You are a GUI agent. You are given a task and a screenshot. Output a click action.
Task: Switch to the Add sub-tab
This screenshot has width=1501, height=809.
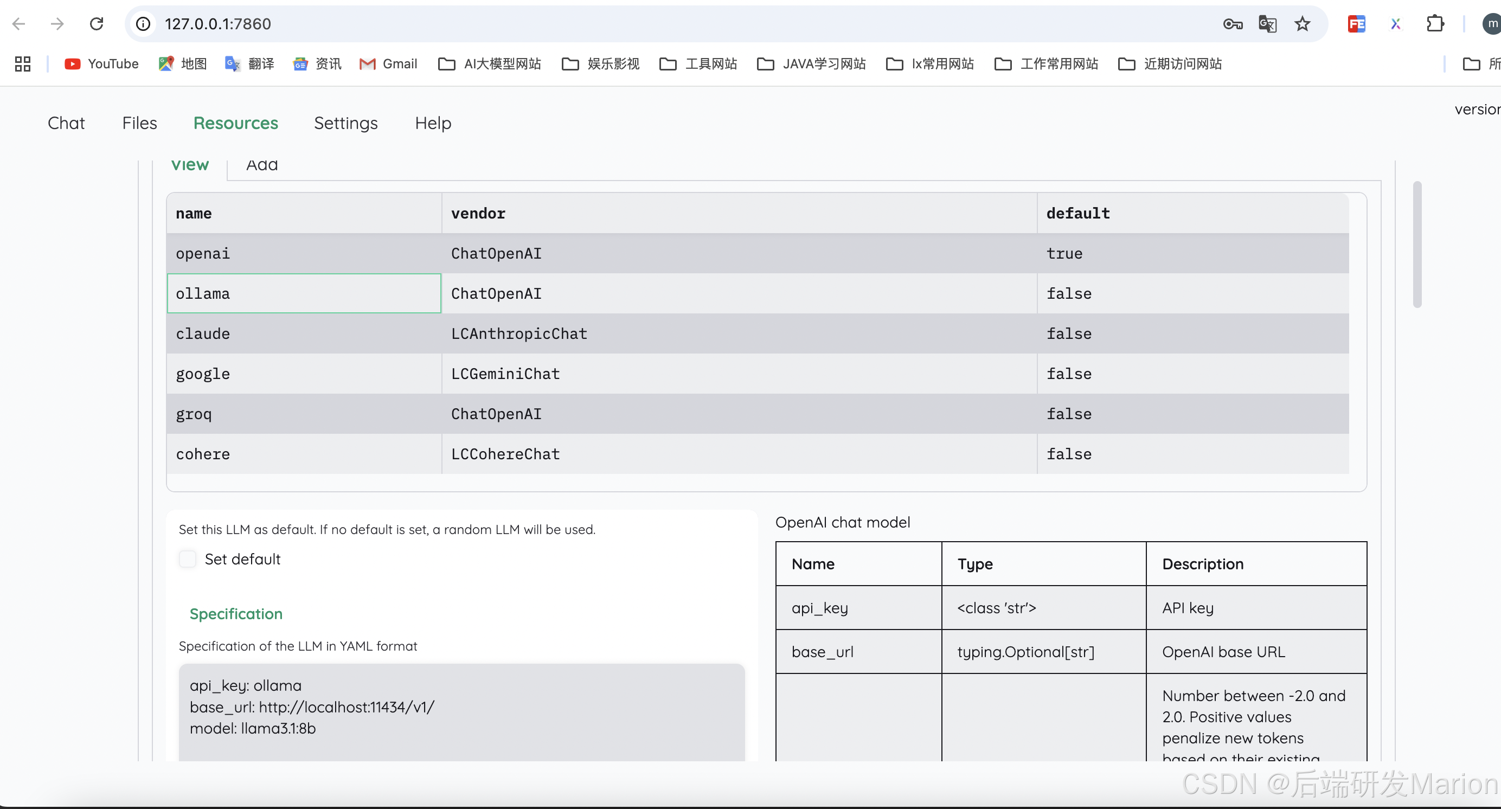[262, 165]
